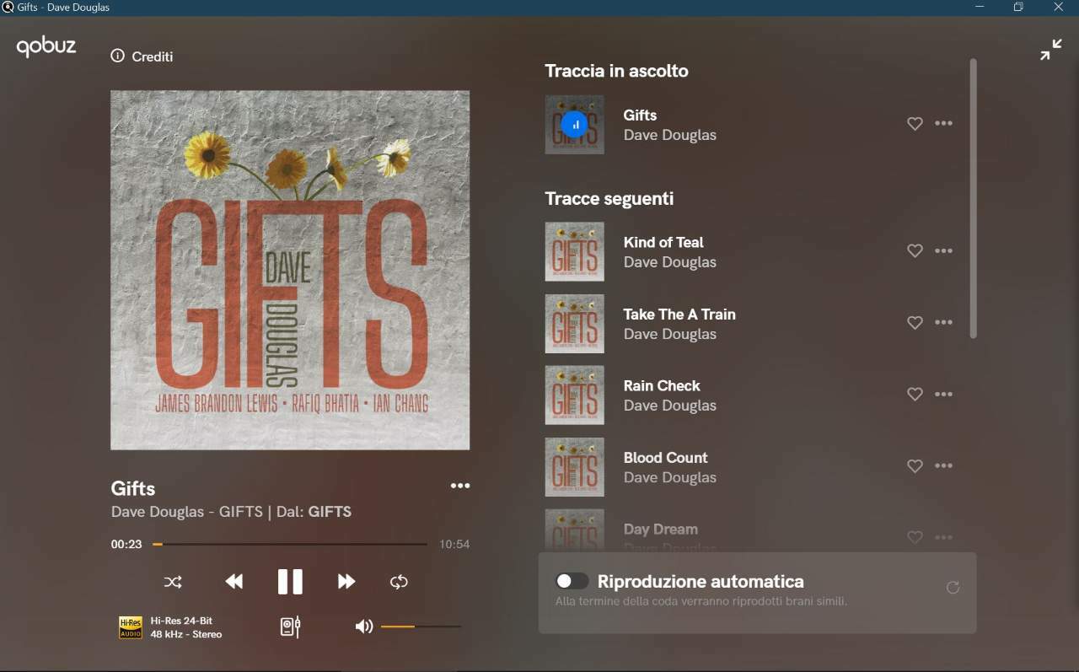Play Kind of Teal from the queue
The width and height of the screenshot is (1079, 672).
click(663, 242)
